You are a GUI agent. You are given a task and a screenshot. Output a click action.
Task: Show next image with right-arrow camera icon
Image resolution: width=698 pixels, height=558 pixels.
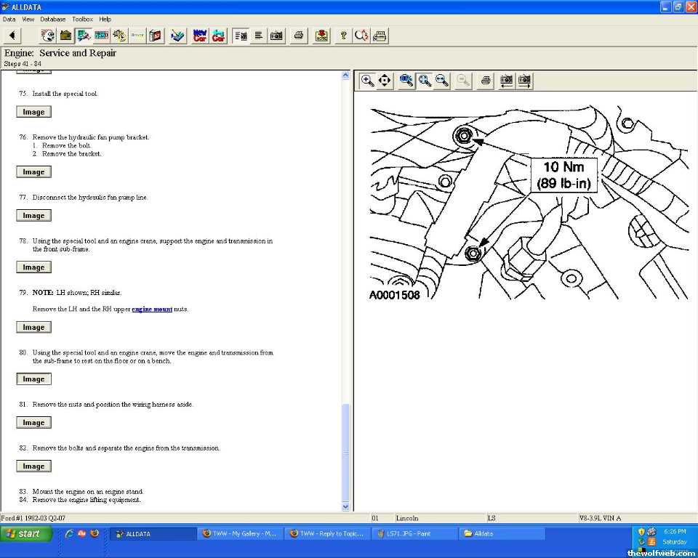click(523, 81)
